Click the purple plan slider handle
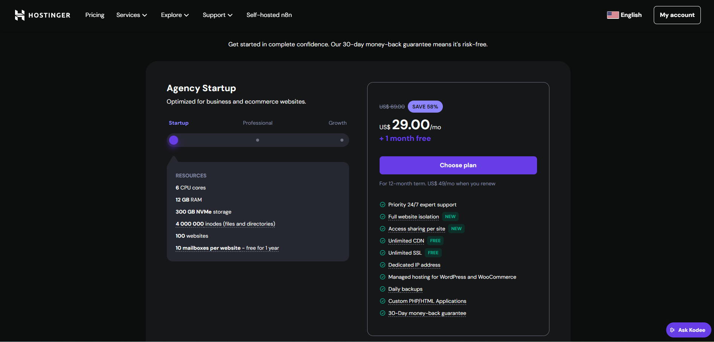The width and height of the screenshot is (714, 342). click(x=174, y=140)
